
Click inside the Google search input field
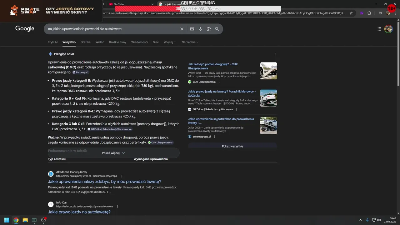tap(112, 29)
